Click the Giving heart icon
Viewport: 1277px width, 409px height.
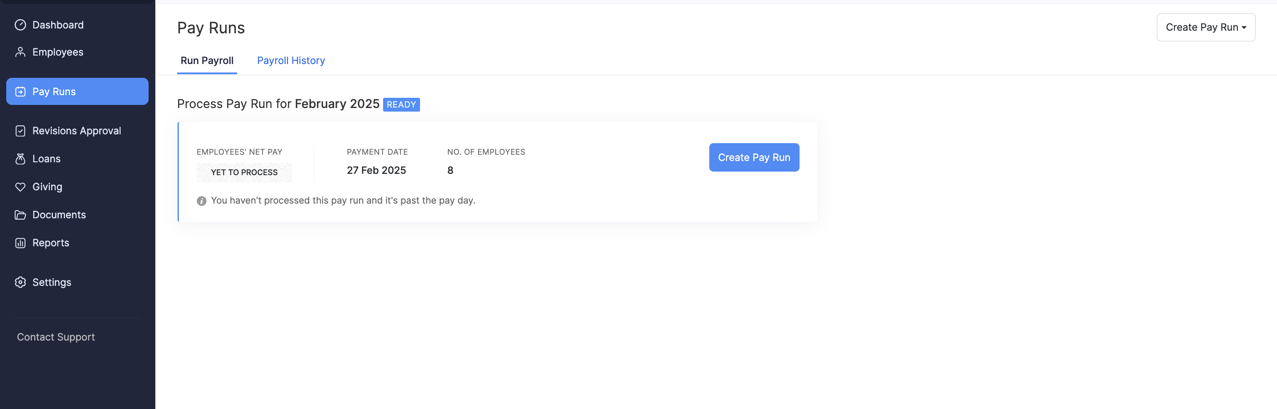pos(20,187)
